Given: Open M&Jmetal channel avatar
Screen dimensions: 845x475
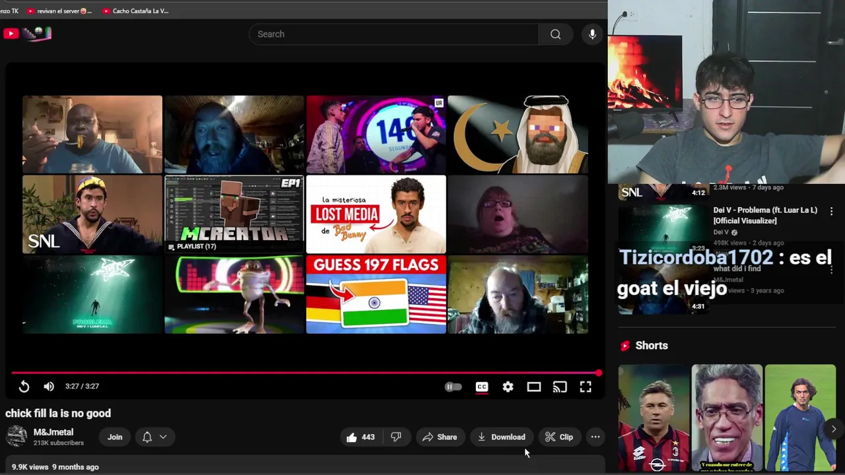Looking at the screenshot, I should (17, 437).
